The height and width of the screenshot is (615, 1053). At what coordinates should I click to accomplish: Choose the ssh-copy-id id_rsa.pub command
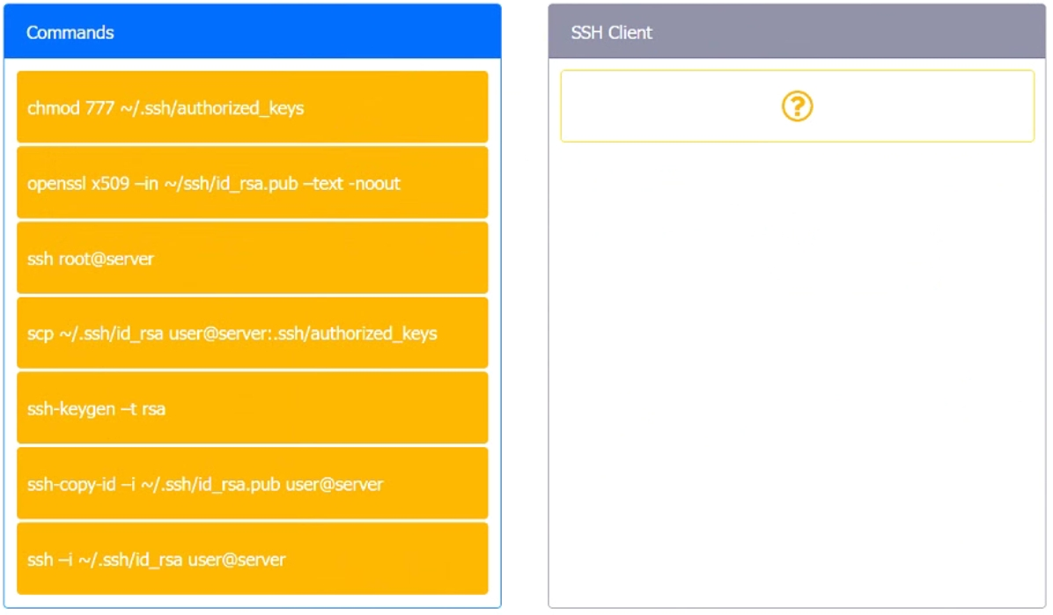(x=253, y=483)
